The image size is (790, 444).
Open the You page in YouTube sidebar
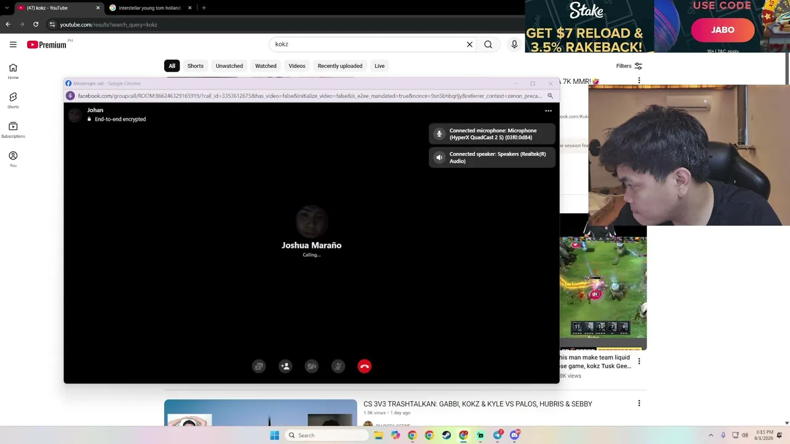click(x=13, y=159)
